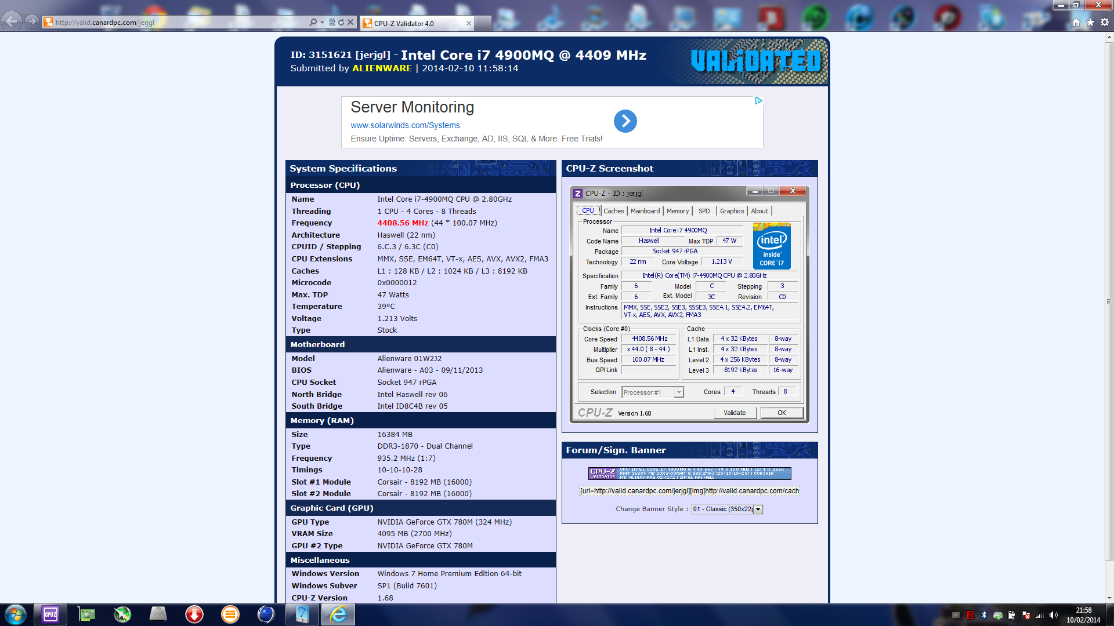Stop loading using the X in address bar
Image resolution: width=1114 pixels, height=626 pixels.
(x=350, y=22)
